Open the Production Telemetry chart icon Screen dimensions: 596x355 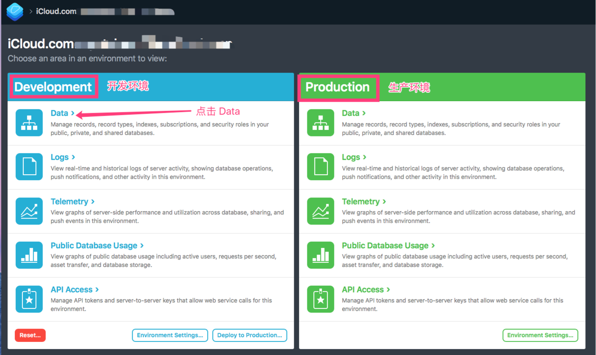click(x=321, y=211)
